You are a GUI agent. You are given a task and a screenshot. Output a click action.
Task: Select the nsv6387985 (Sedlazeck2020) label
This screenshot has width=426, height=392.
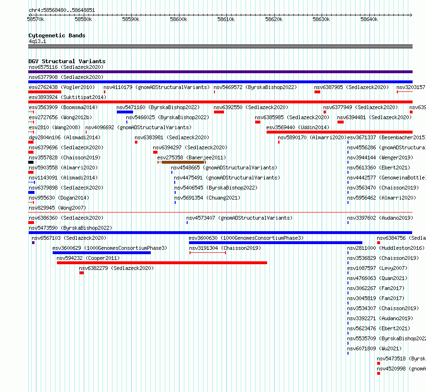351,87
